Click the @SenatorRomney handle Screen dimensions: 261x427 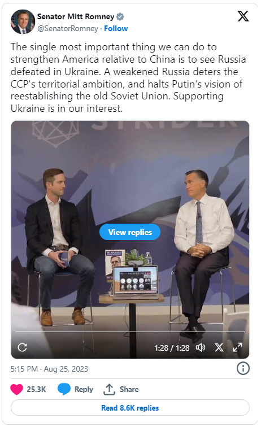point(68,28)
